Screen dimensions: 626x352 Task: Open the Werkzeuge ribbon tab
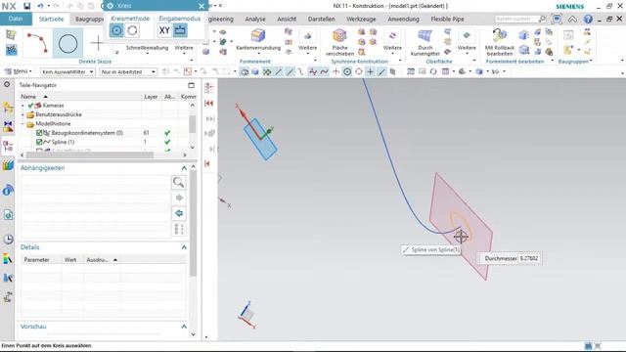[x=361, y=19]
